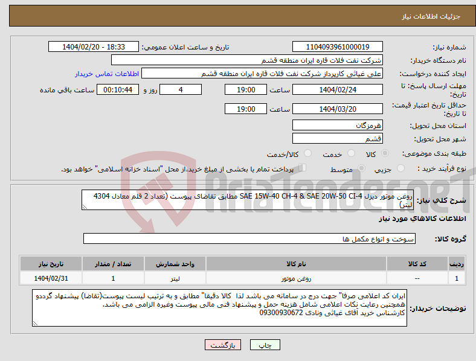Click the گروه کالا label
This screenshot has width=476, height=361.
click(x=451, y=239)
